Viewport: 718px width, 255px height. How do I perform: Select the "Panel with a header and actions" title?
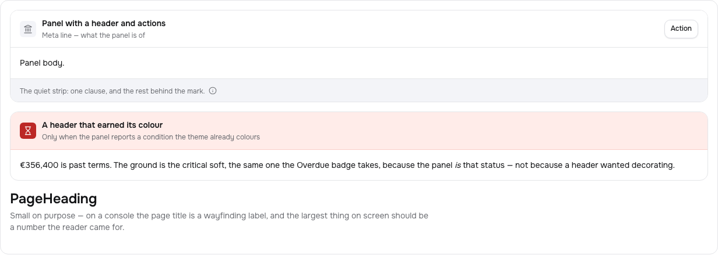click(x=104, y=24)
